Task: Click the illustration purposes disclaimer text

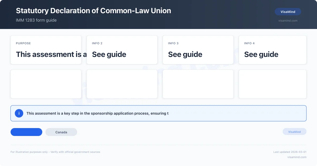Action: (x=55, y=152)
